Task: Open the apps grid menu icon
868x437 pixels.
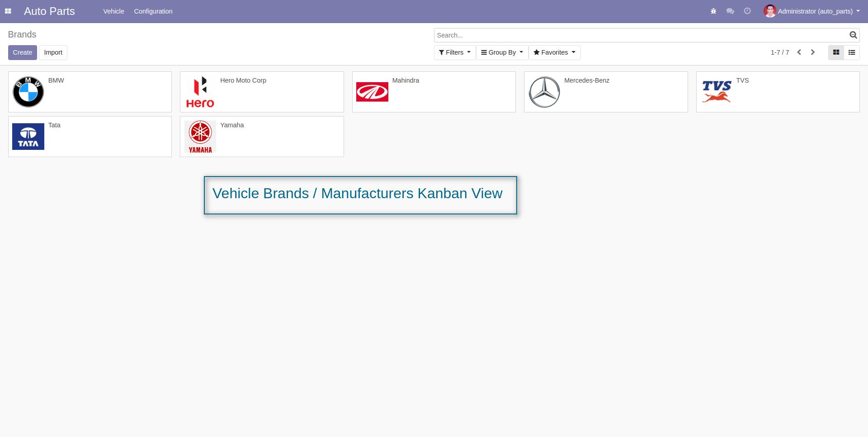Action: [x=8, y=11]
